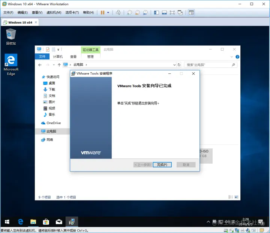Image resolution: width=270 pixels, height=233 pixels.
Task: Select 网络 in the navigation pane
Action: click(x=47, y=140)
